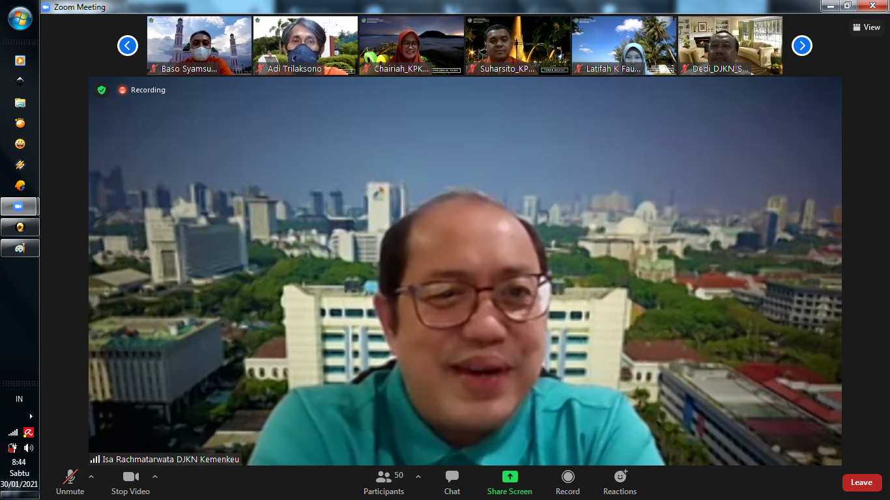Leave the meeting

tap(861, 482)
